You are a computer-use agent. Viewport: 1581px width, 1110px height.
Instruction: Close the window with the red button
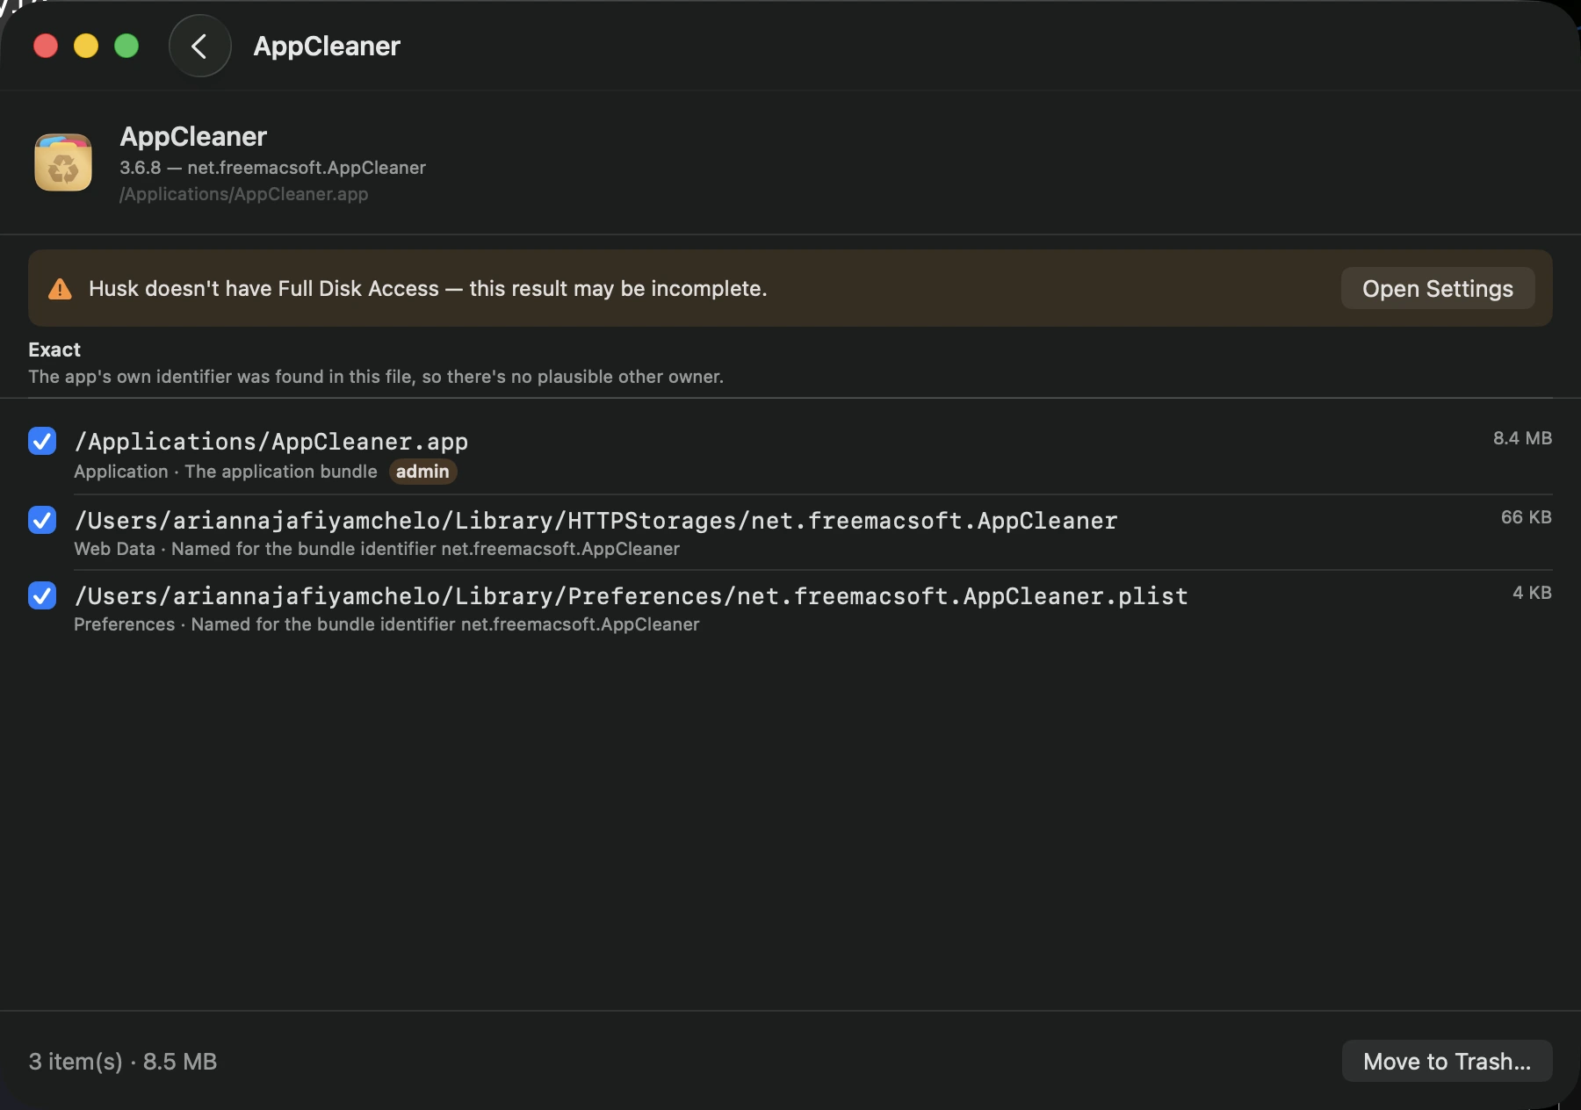[x=46, y=46]
